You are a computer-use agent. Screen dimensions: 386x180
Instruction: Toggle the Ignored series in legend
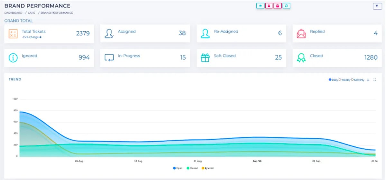click(207, 168)
